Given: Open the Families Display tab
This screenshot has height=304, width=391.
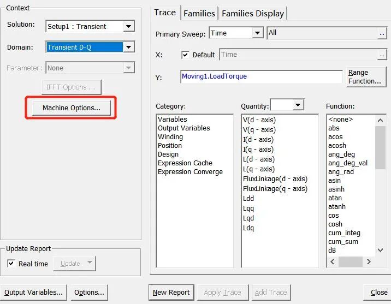Looking at the screenshot, I should (x=253, y=14).
